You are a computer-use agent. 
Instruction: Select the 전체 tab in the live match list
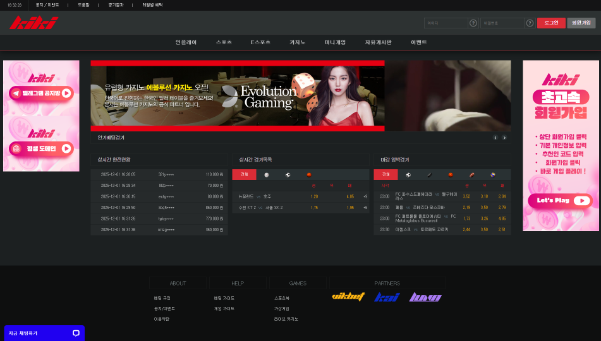coord(244,175)
